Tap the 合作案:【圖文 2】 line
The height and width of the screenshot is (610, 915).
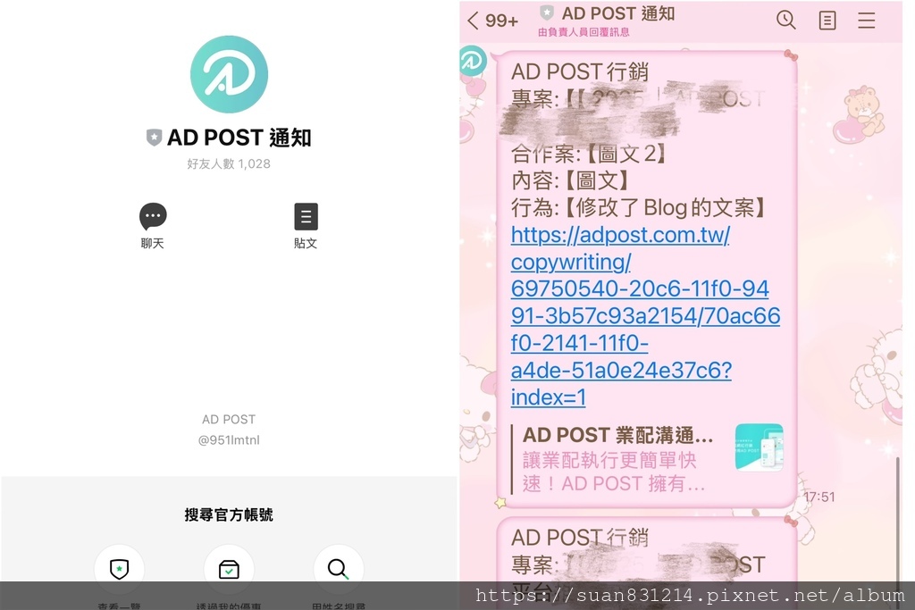589,154
